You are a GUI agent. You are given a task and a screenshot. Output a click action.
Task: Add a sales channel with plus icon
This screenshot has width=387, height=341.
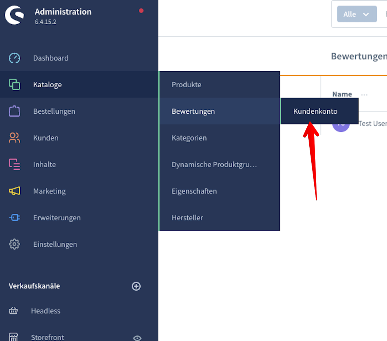point(136,286)
